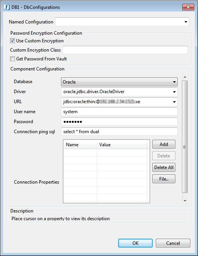Click into the Password field
This screenshot has width=198, height=256.
click(119, 122)
